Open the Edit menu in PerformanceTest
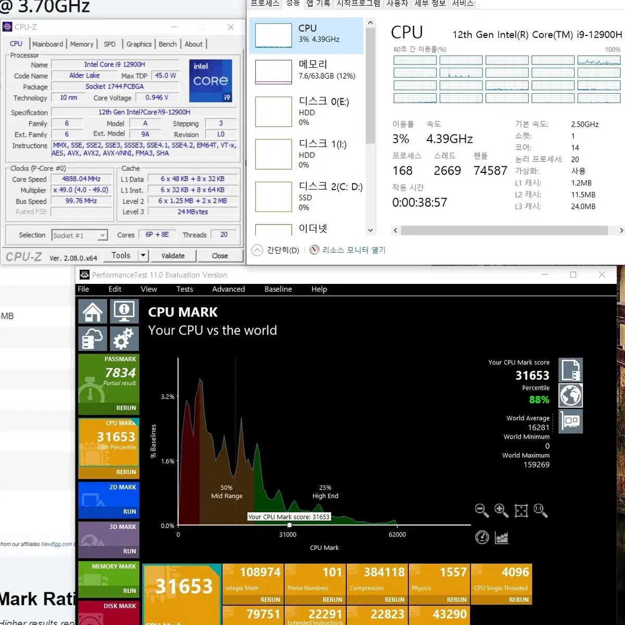The height and width of the screenshot is (625, 625). [115, 289]
